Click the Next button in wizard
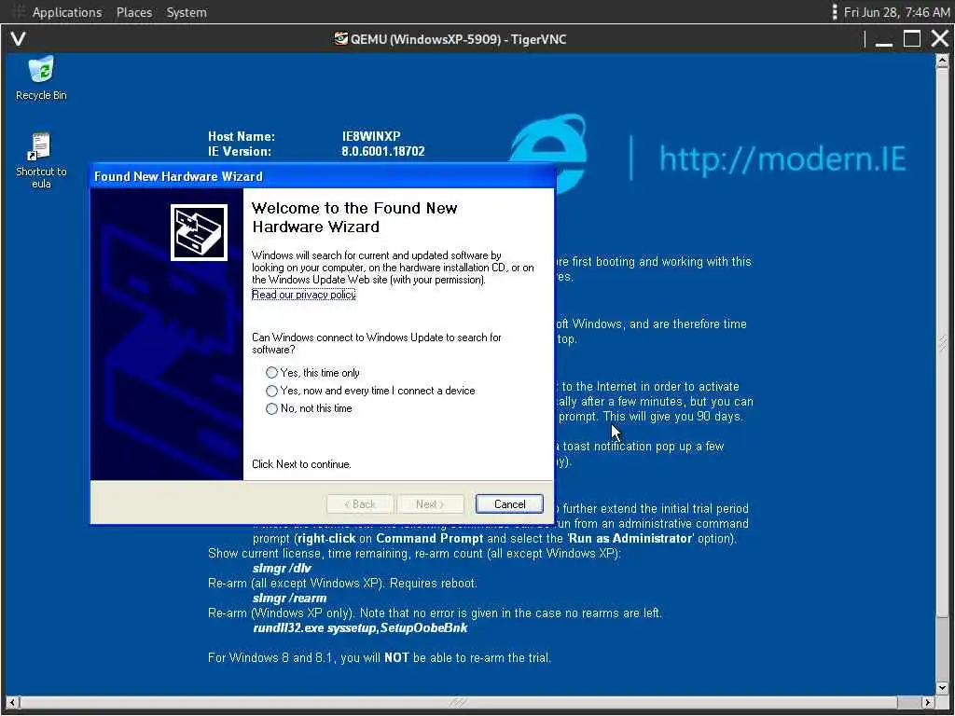The image size is (955, 716). (x=430, y=504)
